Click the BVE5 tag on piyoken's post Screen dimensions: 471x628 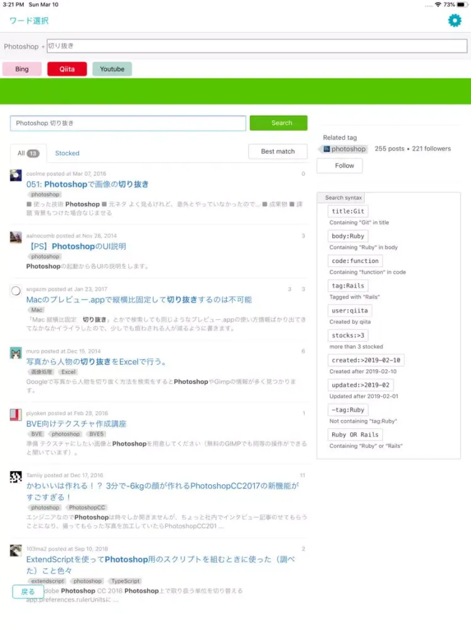click(x=96, y=434)
